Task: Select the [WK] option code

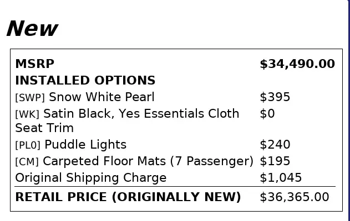Action: 27,114
